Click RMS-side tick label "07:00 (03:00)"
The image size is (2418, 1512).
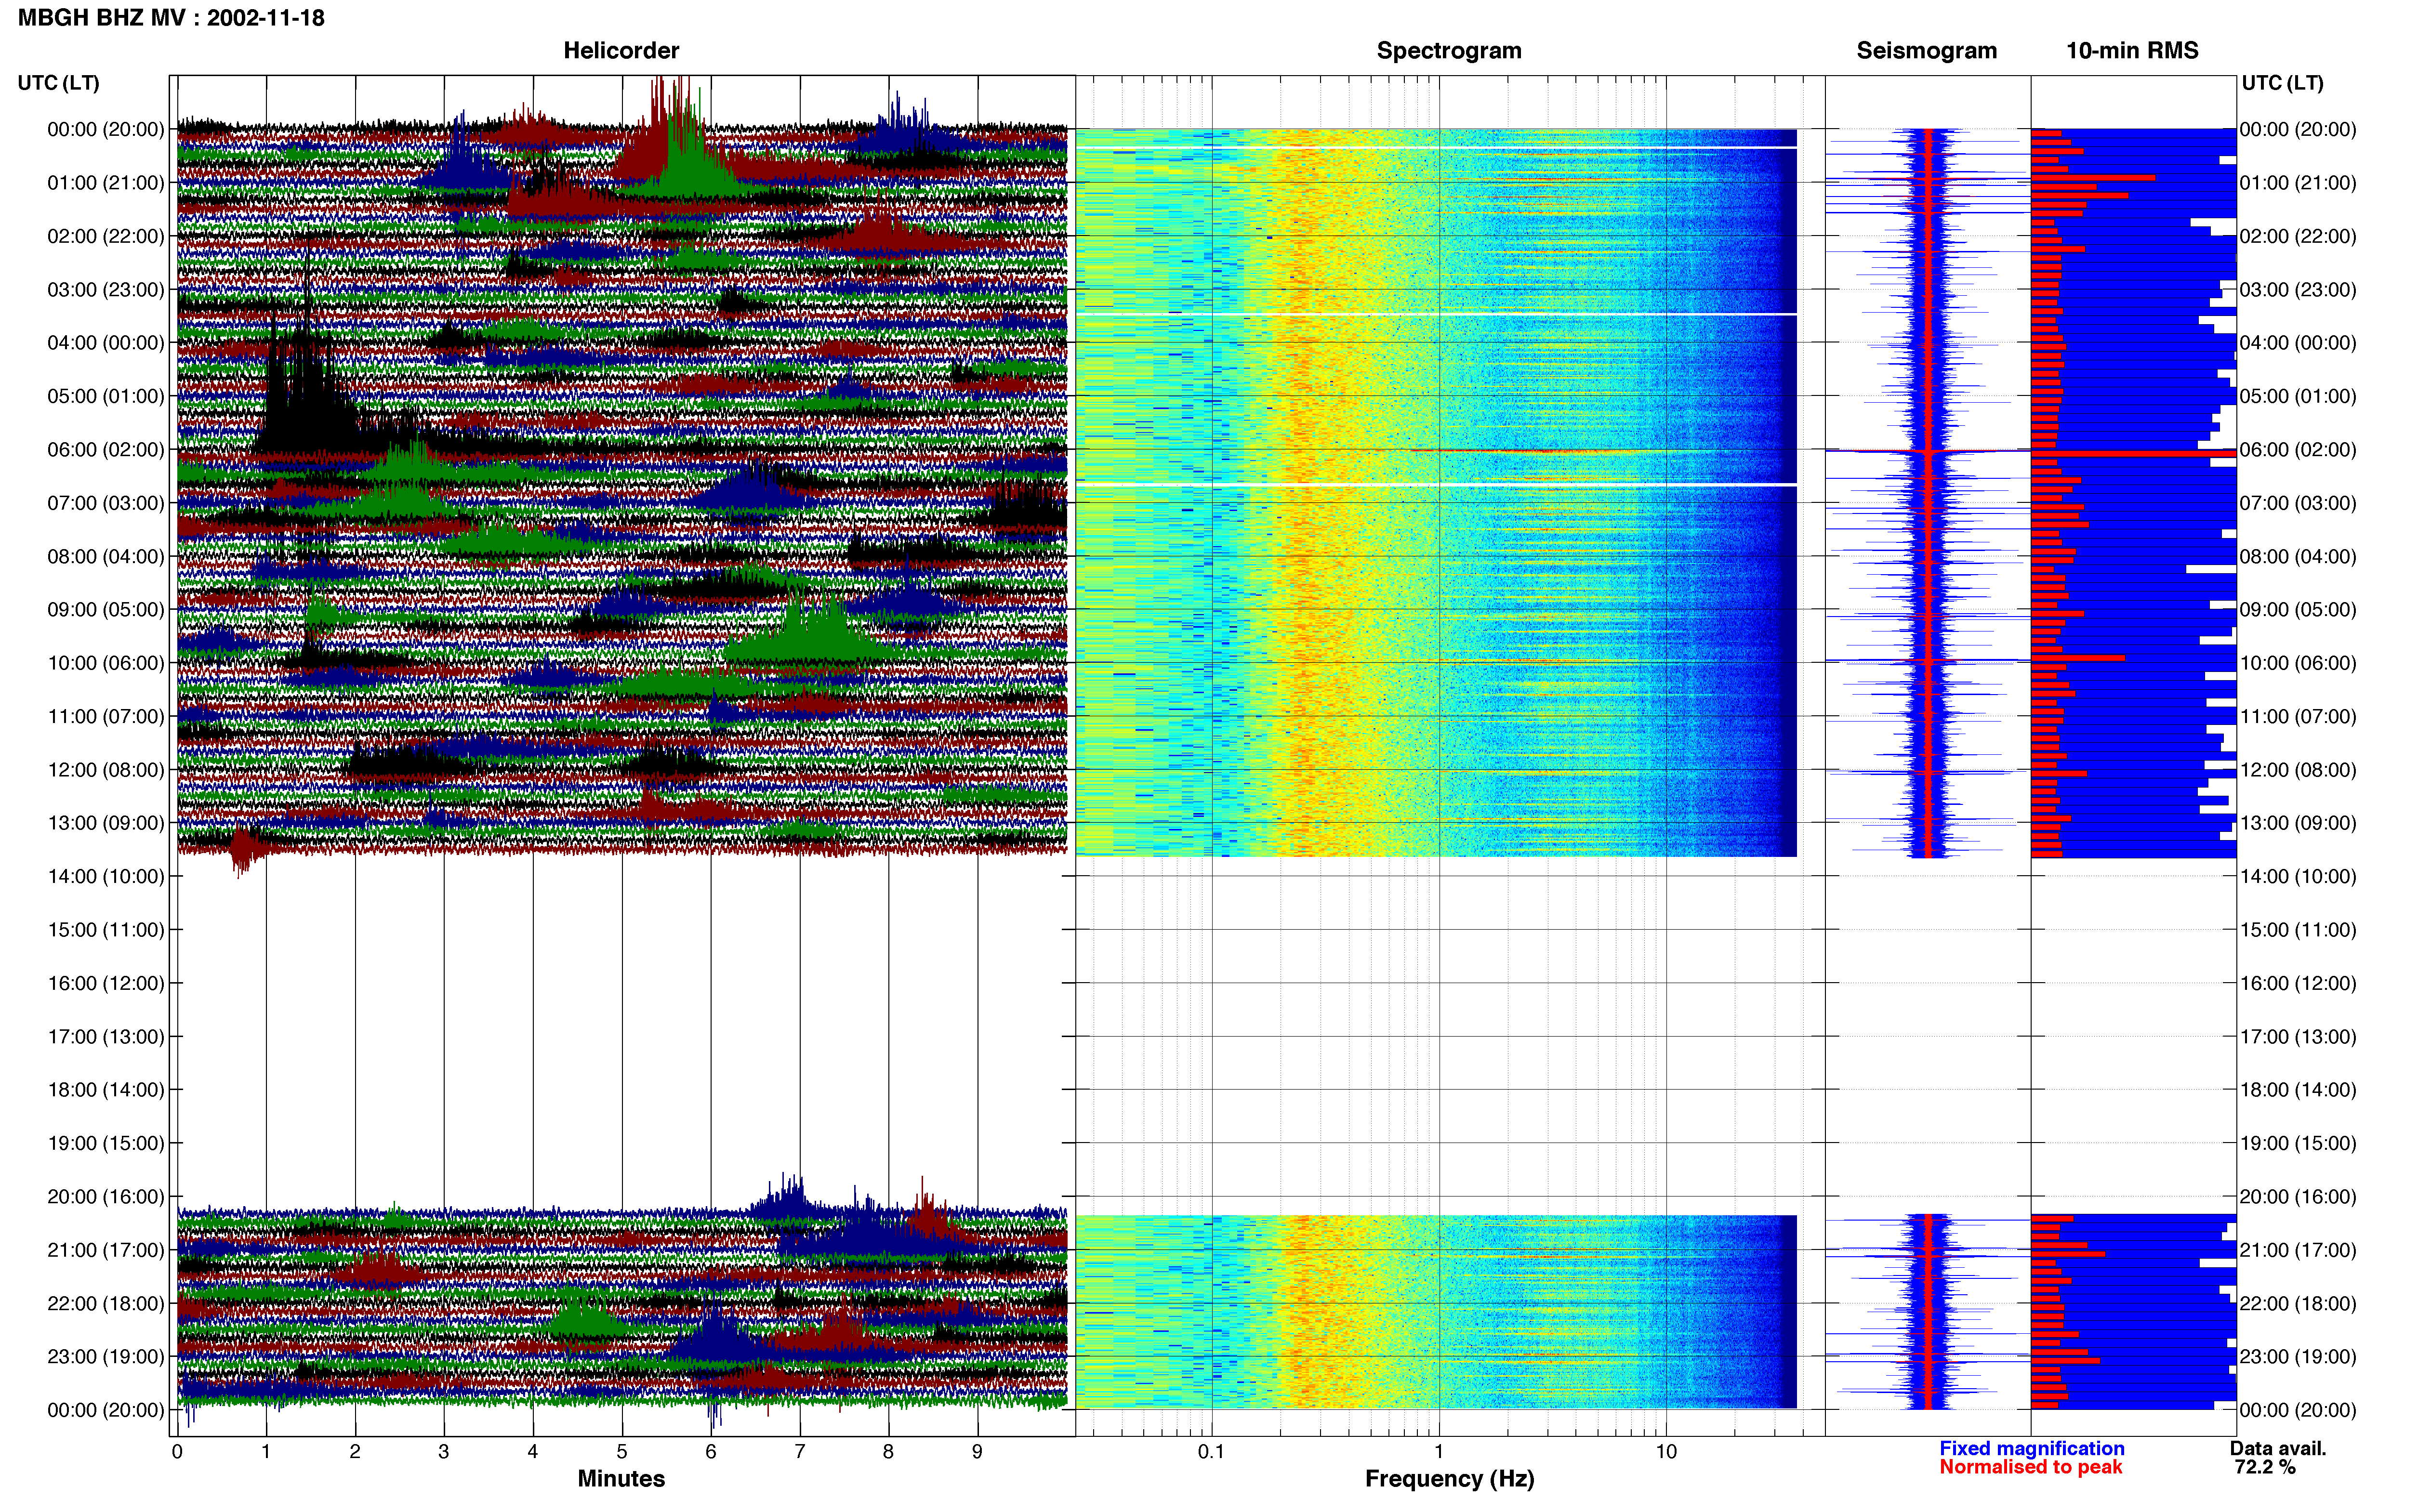pos(2298,503)
